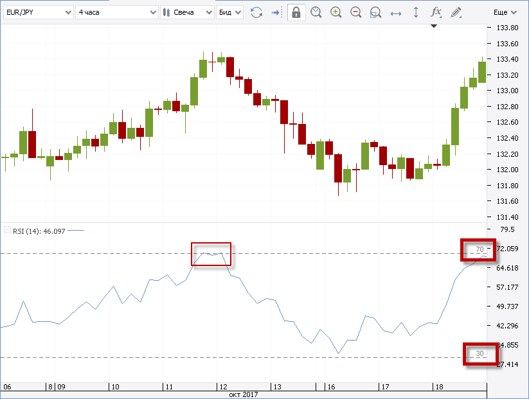
Task: Open the Еще more menu
Action: pyautogui.click(x=504, y=12)
